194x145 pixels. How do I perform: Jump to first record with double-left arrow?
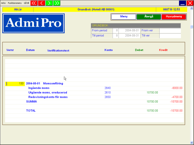click(x=34, y=3)
